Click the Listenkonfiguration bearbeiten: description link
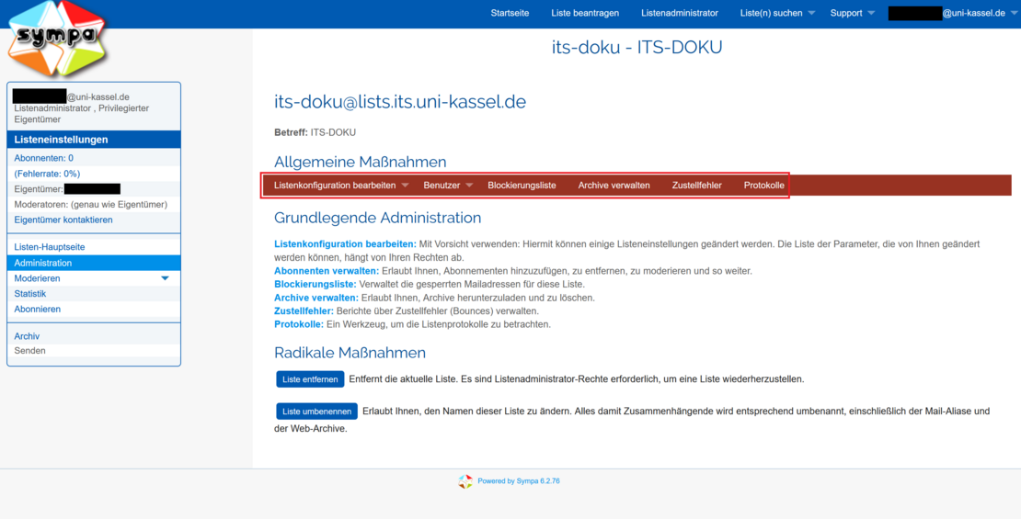This screenshot has width=1021, height=519. click(x=345, y=244)
